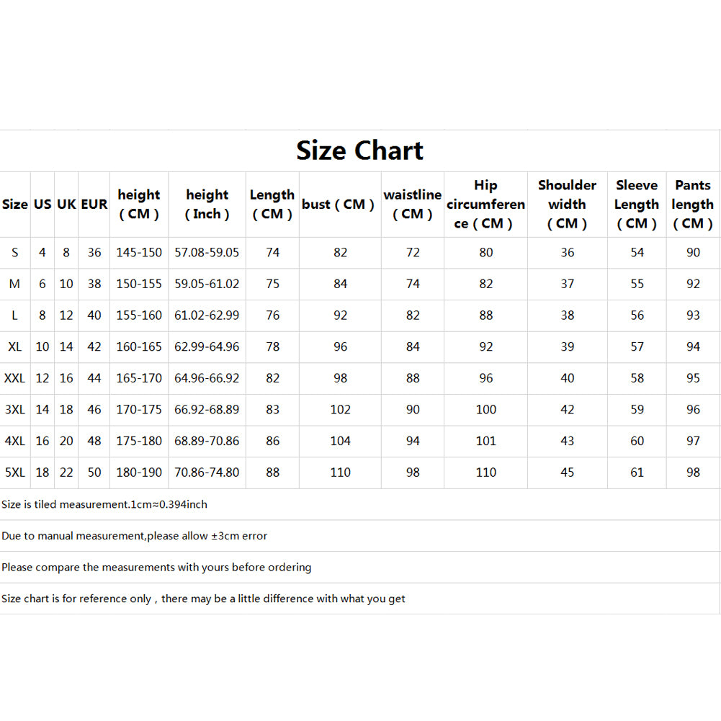Screen dimensions: 721x721
Task: Click the bust (CM) column header
Action: 338,205
